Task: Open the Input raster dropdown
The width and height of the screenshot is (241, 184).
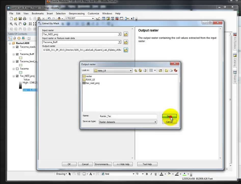Action: (x=119, y=34)
